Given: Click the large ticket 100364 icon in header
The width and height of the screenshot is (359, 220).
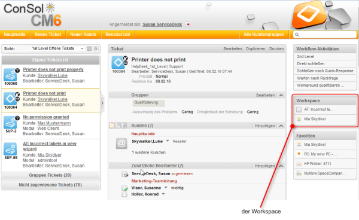Looking at the screenshot, I should 118,62.
